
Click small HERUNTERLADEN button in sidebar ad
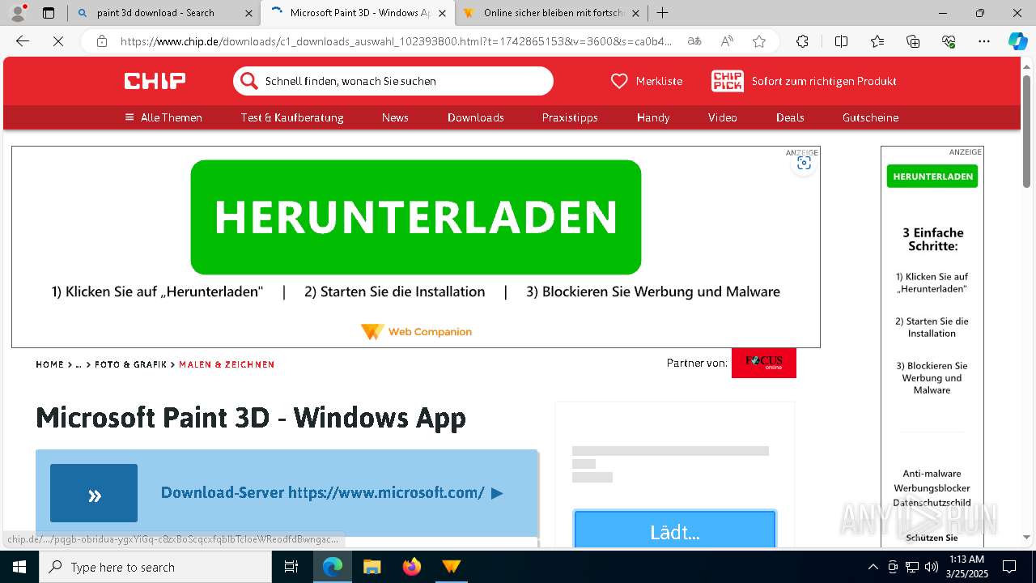(932, 177)
